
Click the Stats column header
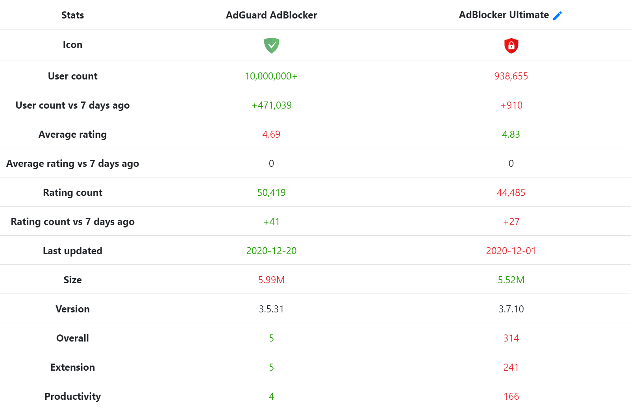coord(72,15)
